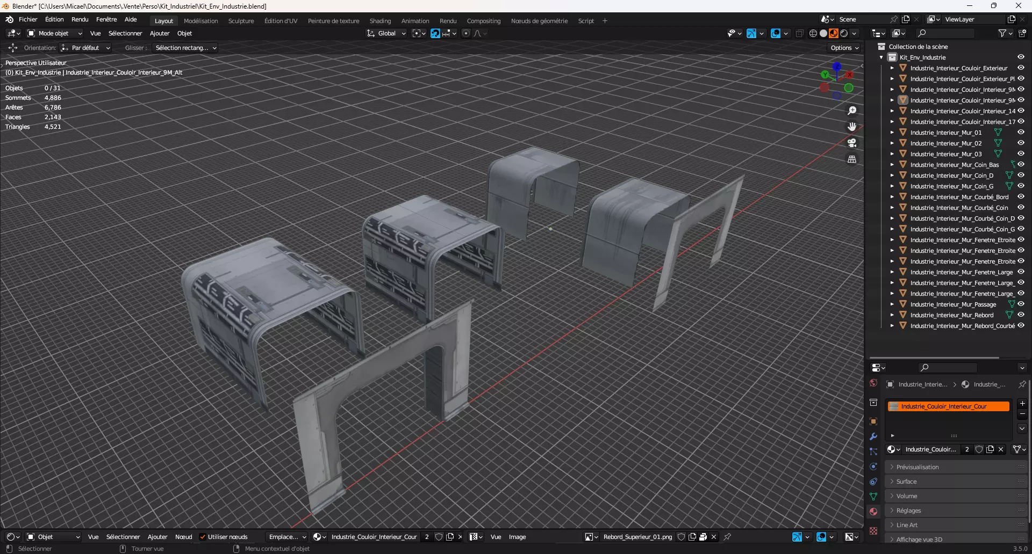
Task: Hide Industrie_Interieur_Mur_01 with eye icon
Action: [1021, 132]
